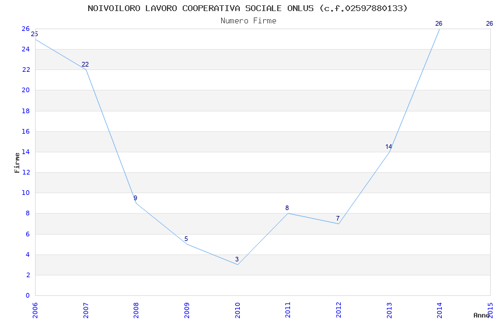Select the 'Firme' y-axis label
The height and width of the screenshot is (321, 496).
click(x=17, y=162)
